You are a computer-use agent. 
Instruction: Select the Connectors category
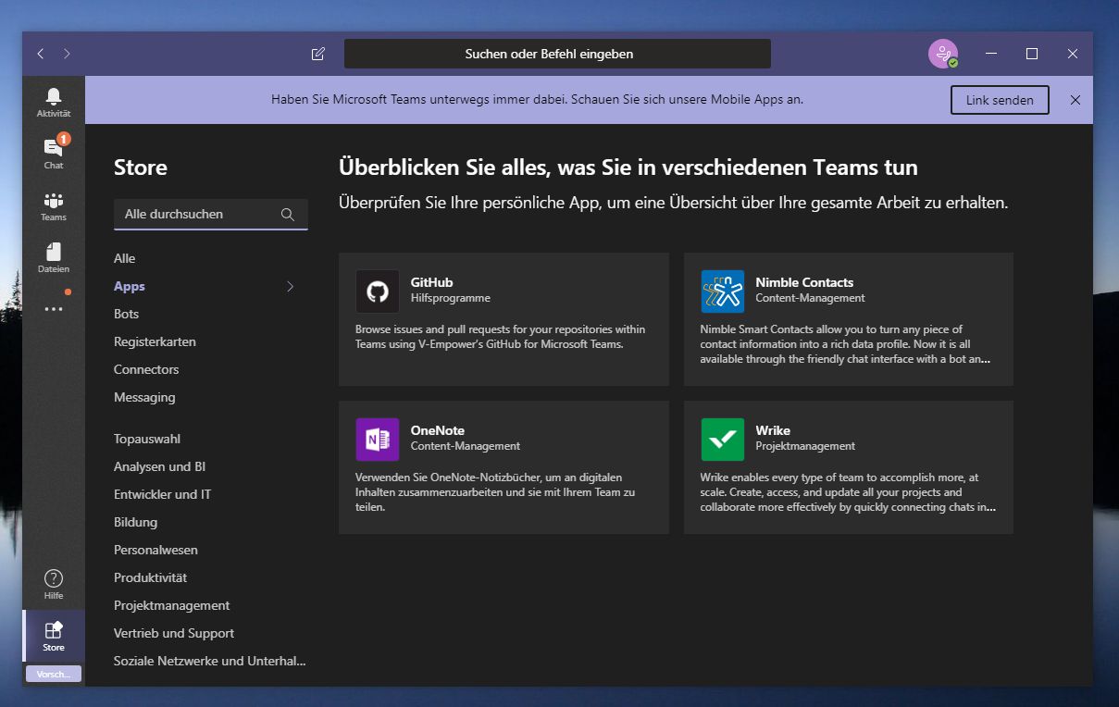coord(146,369)
